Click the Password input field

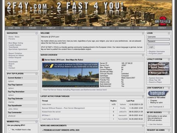click(159, 44)
